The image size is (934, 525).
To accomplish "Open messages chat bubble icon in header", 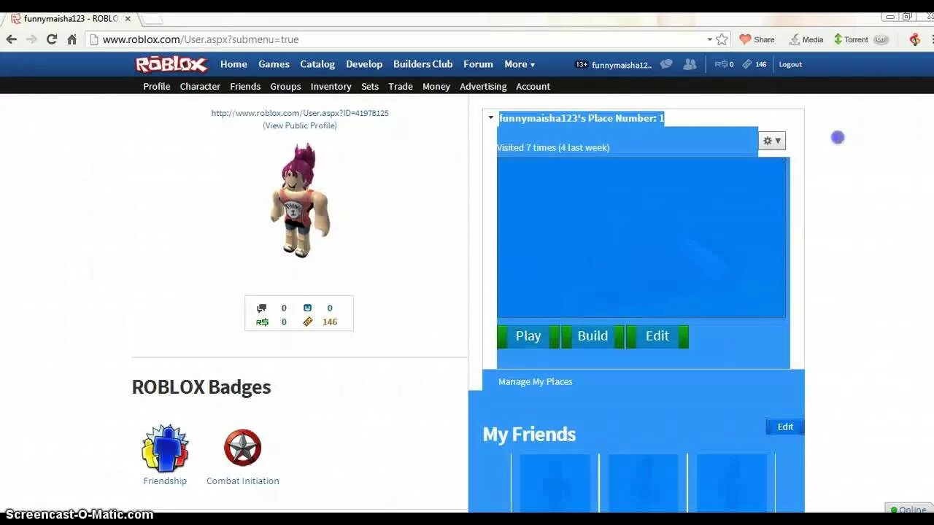I will [x=666, y=64].
